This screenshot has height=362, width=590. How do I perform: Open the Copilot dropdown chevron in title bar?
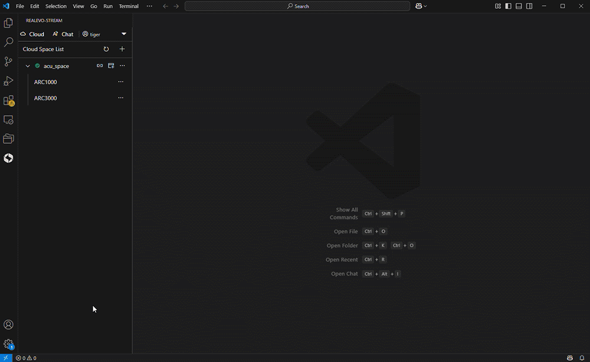pyautogui.click(x=425, y=6)
